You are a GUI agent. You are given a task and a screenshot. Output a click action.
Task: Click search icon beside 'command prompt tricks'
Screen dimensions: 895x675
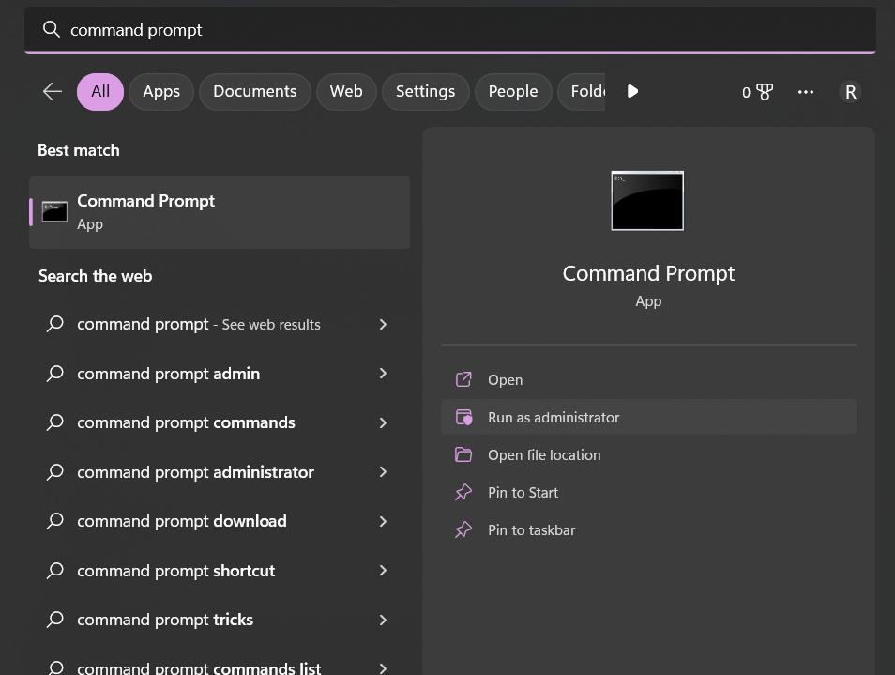54,620
